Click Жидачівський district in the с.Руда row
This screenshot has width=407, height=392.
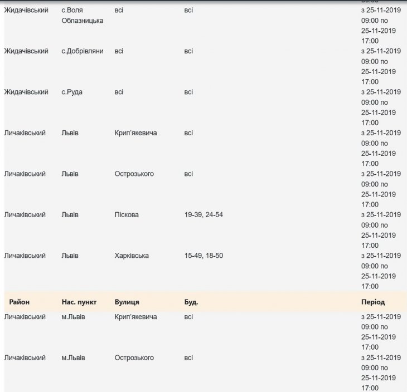[26, 92]
